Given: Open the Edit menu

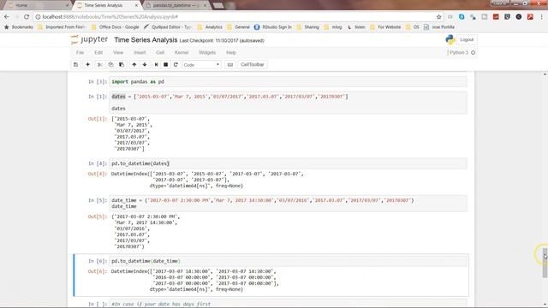Looking at the screenshot, I should click(98, 53).
